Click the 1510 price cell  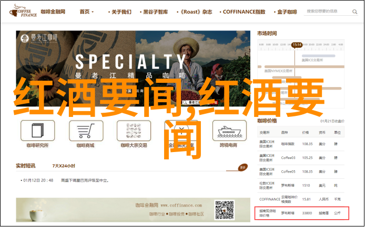306,186
